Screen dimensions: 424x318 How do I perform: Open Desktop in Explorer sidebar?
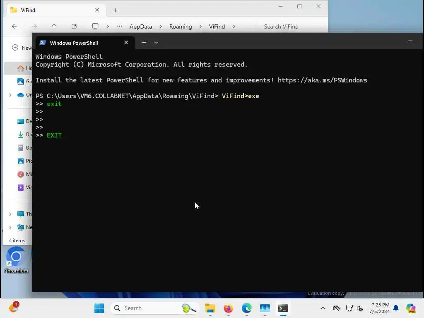[x=24, y=121]
